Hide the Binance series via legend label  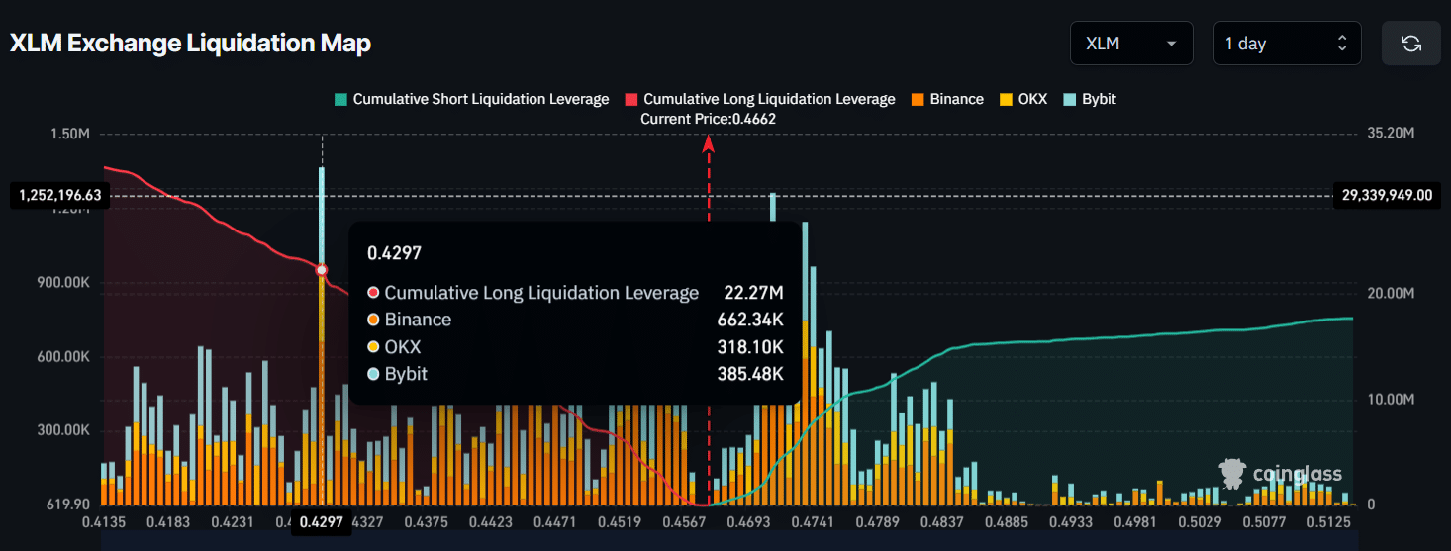956,99
